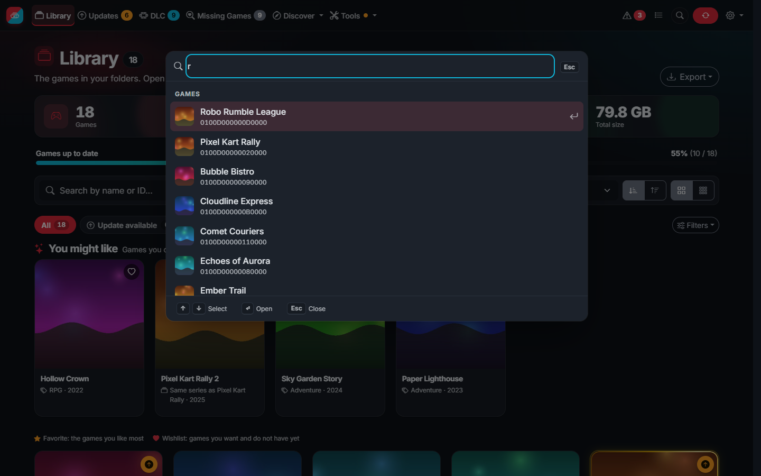The image size is (761, 476).
Task: Open the task list icon in top bar
Action: pos(658,15)
